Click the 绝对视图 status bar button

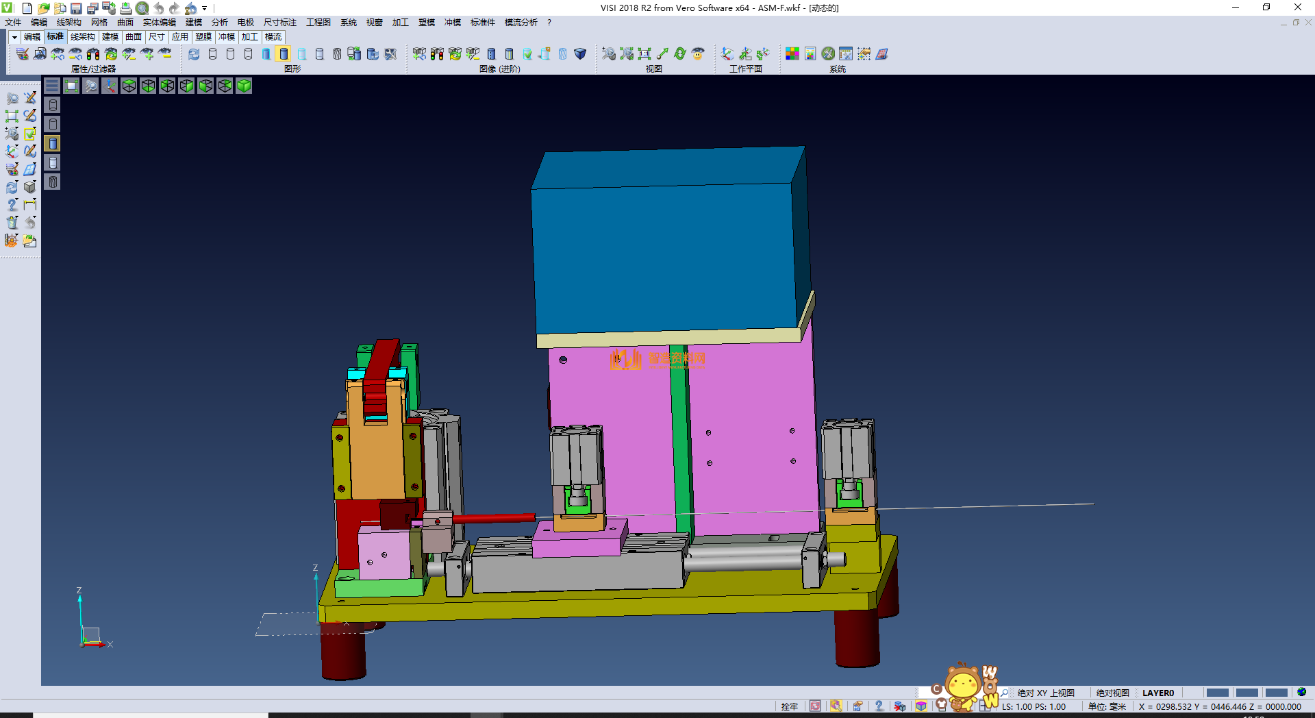1112,693
